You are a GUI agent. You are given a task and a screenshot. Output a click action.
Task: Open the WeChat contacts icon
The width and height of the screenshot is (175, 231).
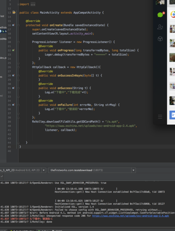160,27
